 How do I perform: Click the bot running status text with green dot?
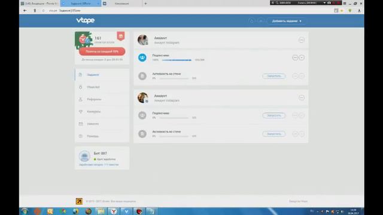point(105,159)
